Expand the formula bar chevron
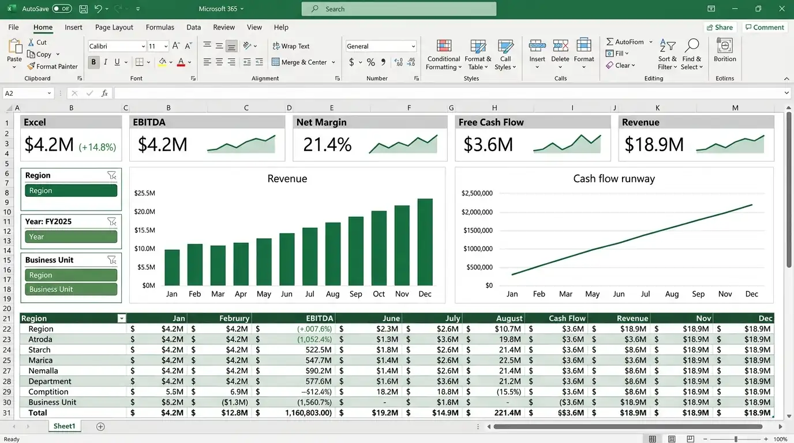This screenshot has height=443, width=794. 786,93
